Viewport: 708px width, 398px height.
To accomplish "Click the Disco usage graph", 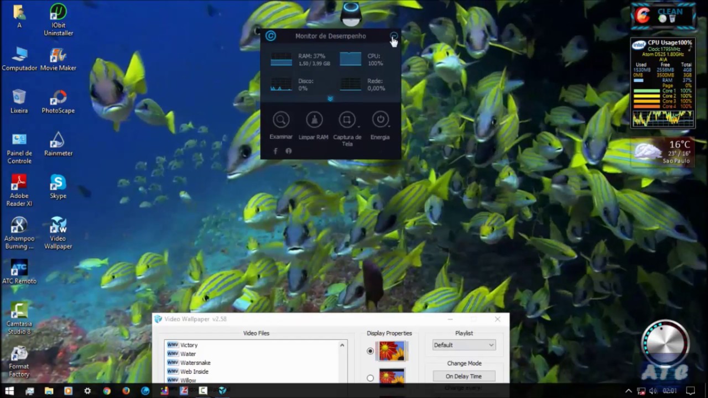I will click(x=281, y=84).
